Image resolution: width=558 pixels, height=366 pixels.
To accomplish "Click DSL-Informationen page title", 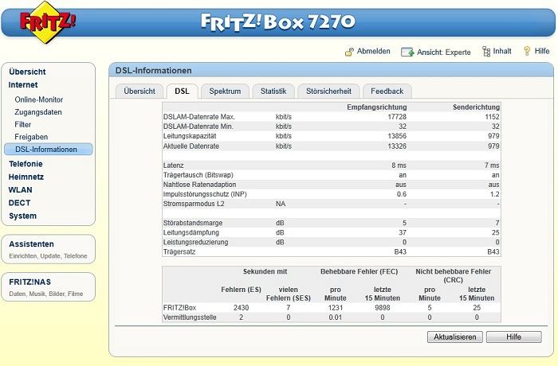I will click(x=153, y=70).
